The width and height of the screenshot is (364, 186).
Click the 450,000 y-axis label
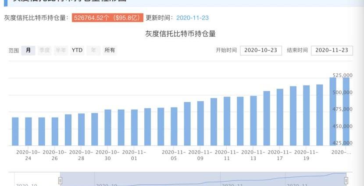[343, 126]
